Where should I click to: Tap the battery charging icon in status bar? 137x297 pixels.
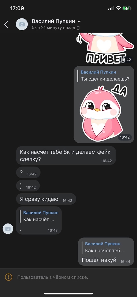[127, 8]
